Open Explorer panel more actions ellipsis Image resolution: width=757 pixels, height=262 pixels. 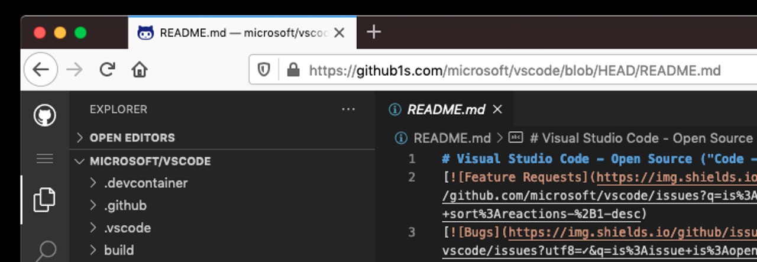coord(348,109)
